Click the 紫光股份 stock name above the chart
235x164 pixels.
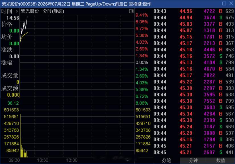[x=30, y=11]
